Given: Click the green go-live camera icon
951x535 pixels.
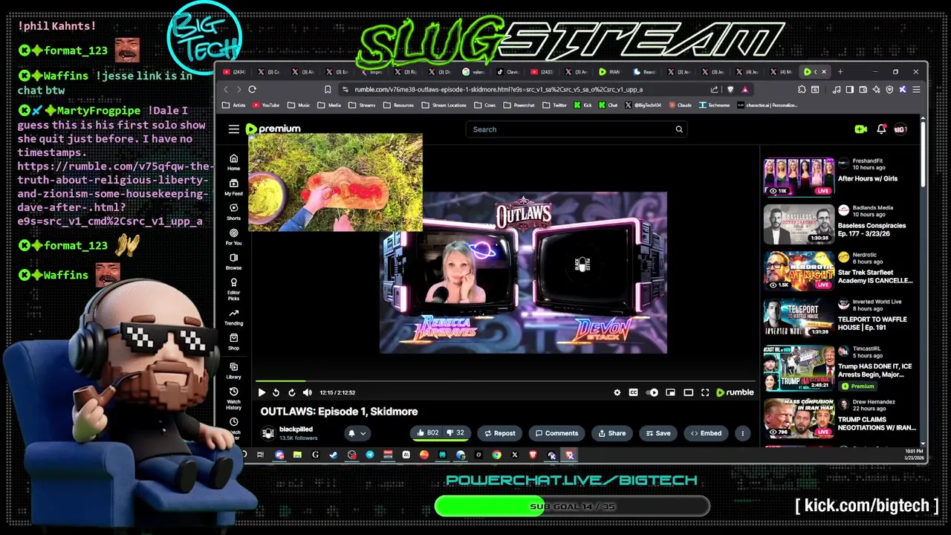Looking at the screenshot, I should coord(860,129).
